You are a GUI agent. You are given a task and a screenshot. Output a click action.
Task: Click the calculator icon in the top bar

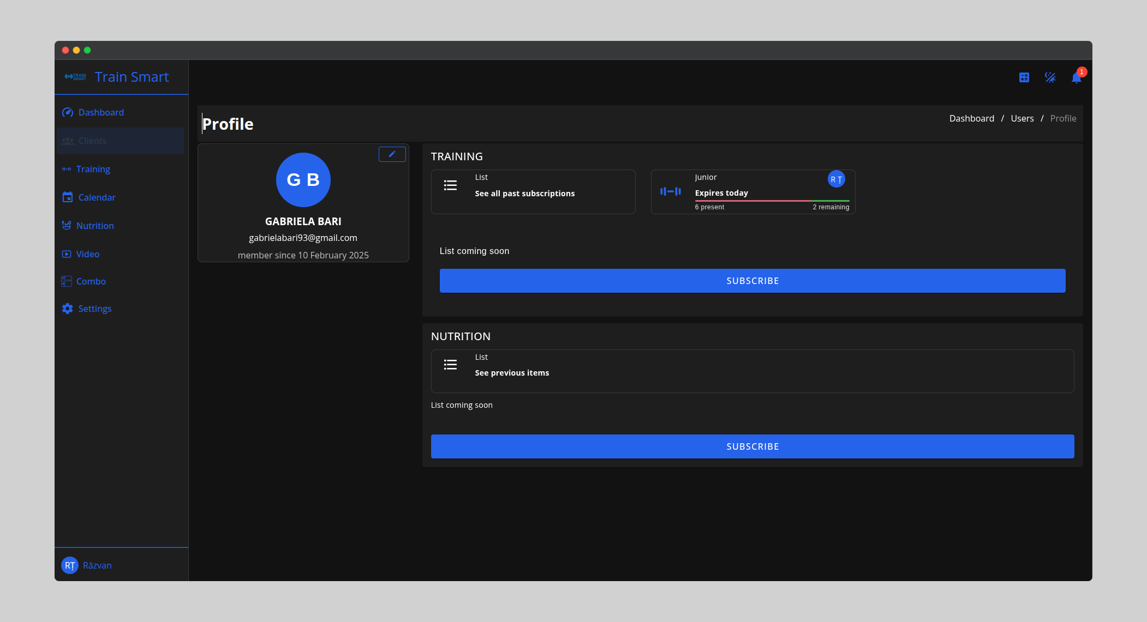(x=1024, y=77)
